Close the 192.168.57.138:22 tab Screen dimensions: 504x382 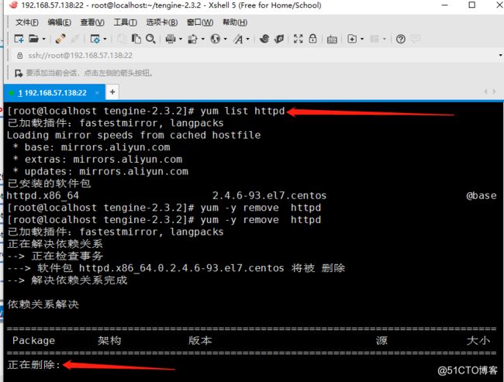(97, 93)
